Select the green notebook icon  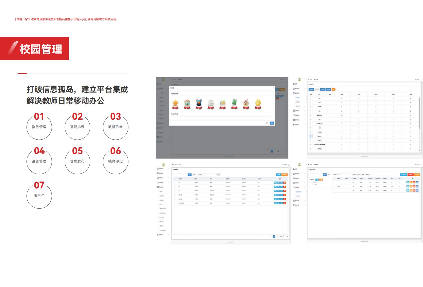coord(234,104)
